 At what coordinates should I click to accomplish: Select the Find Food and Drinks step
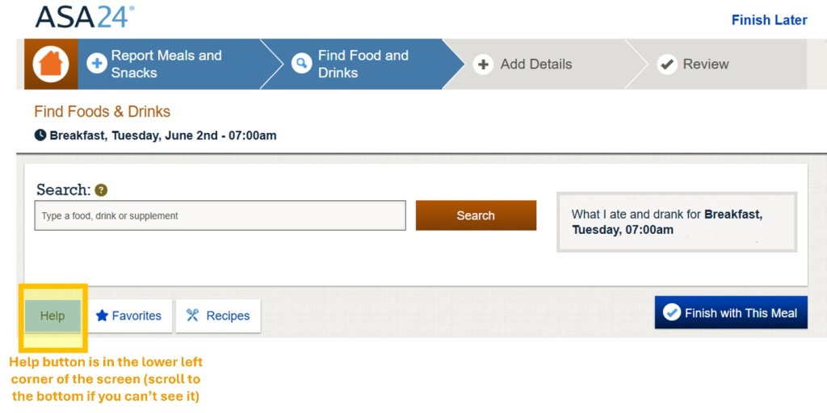(x=364, y=65)
